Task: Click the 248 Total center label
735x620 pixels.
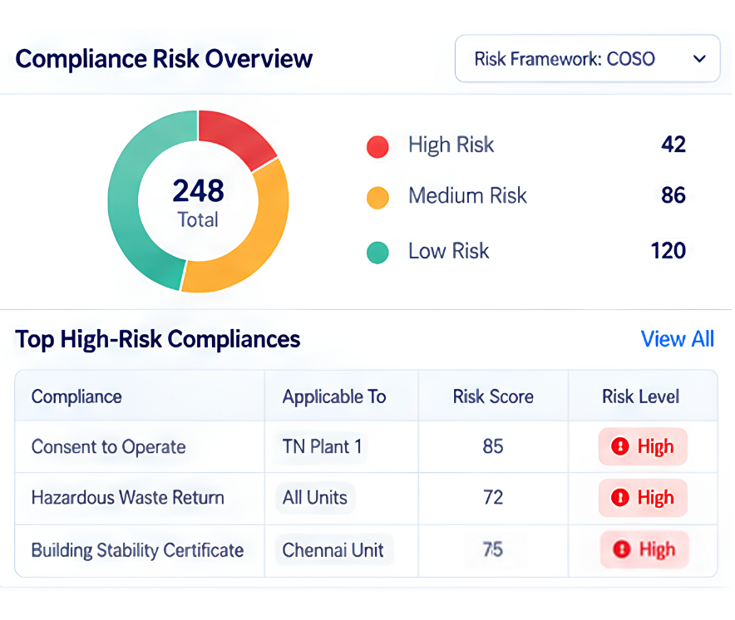Action: pos(198,203)
